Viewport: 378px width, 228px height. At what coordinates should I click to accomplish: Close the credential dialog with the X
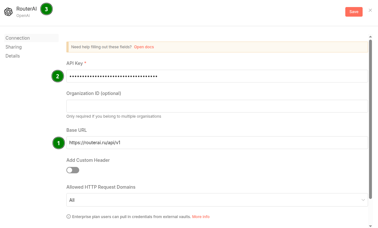pyautogui.click(x=370, y=10)
